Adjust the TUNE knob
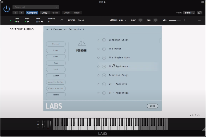The width and height of the screenshot is (206, 137). pos(141,20)
